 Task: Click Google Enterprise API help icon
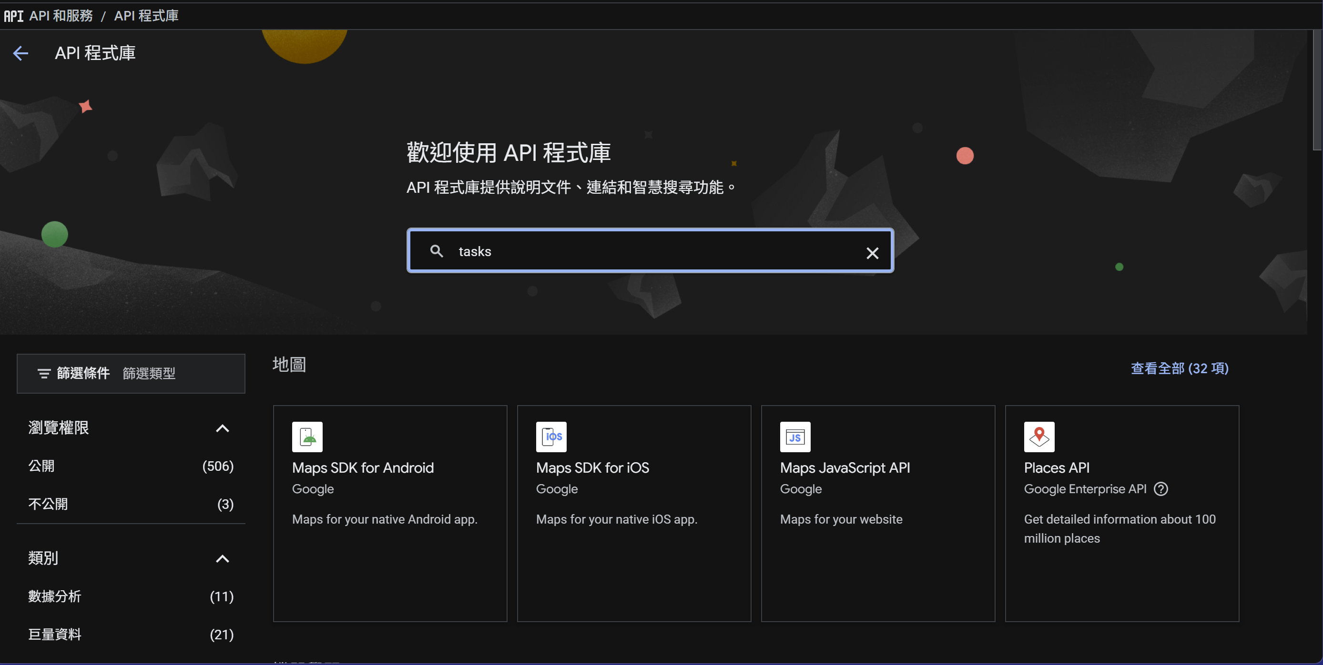1160,488
